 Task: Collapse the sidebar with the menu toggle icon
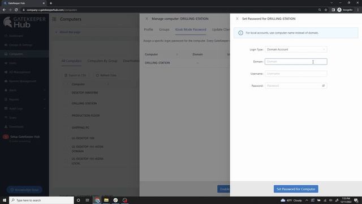54,19
